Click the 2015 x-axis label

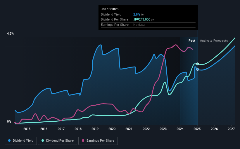click(27, 129)
